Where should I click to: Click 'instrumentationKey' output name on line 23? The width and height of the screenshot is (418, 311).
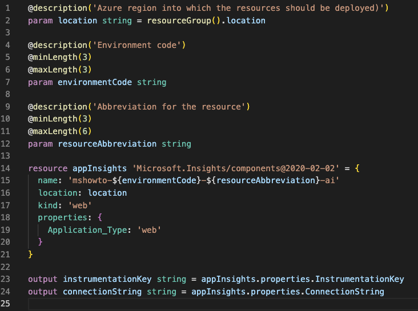coord(107,279)
